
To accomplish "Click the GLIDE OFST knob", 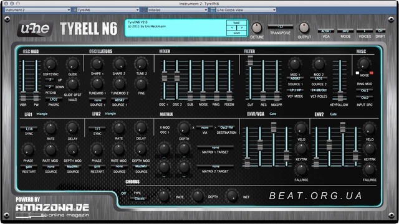I will click(72, 85).
